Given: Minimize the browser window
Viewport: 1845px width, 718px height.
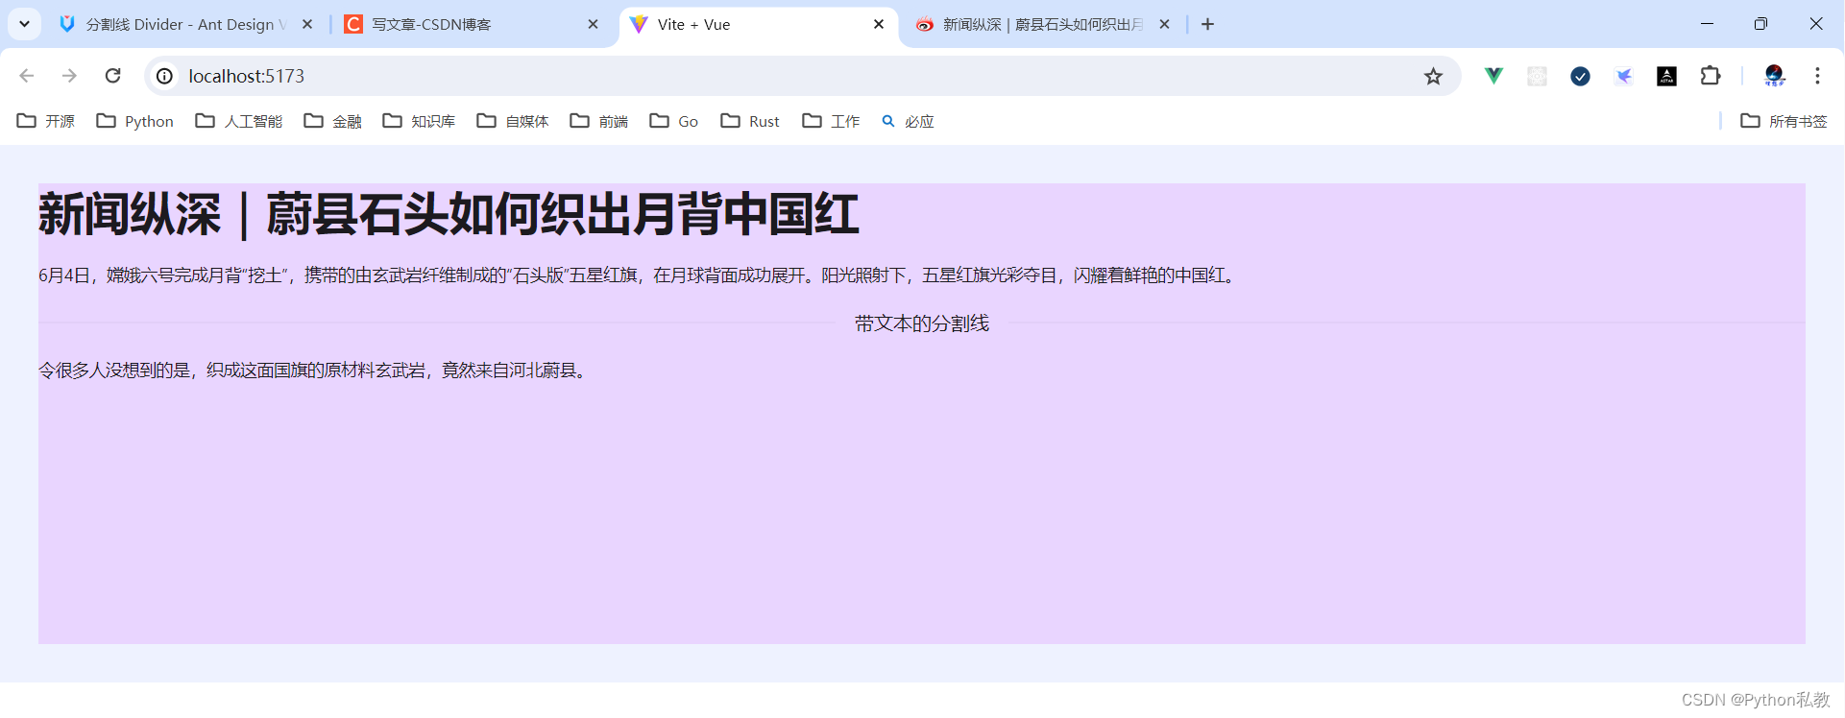Looking at the screenshot, I should [1707, 24].
